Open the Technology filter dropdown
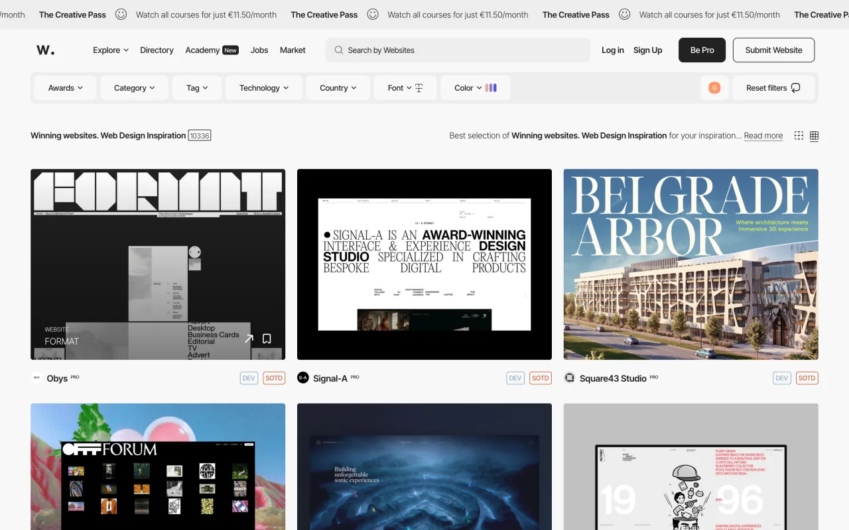 (x=264, y=87)
